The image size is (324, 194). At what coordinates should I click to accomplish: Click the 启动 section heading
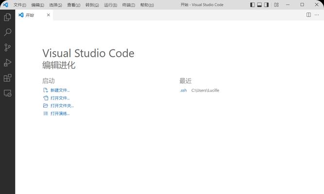click(49, 81)
